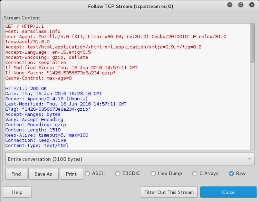
Task: Select the EBCDIC display format
Action: tap(128, 173)
